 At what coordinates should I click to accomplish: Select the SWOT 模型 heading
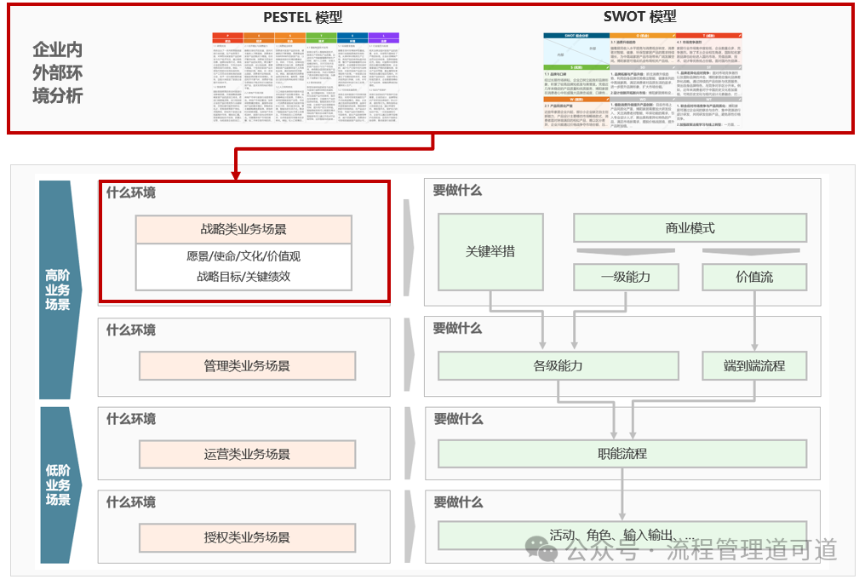click(640, 17)
